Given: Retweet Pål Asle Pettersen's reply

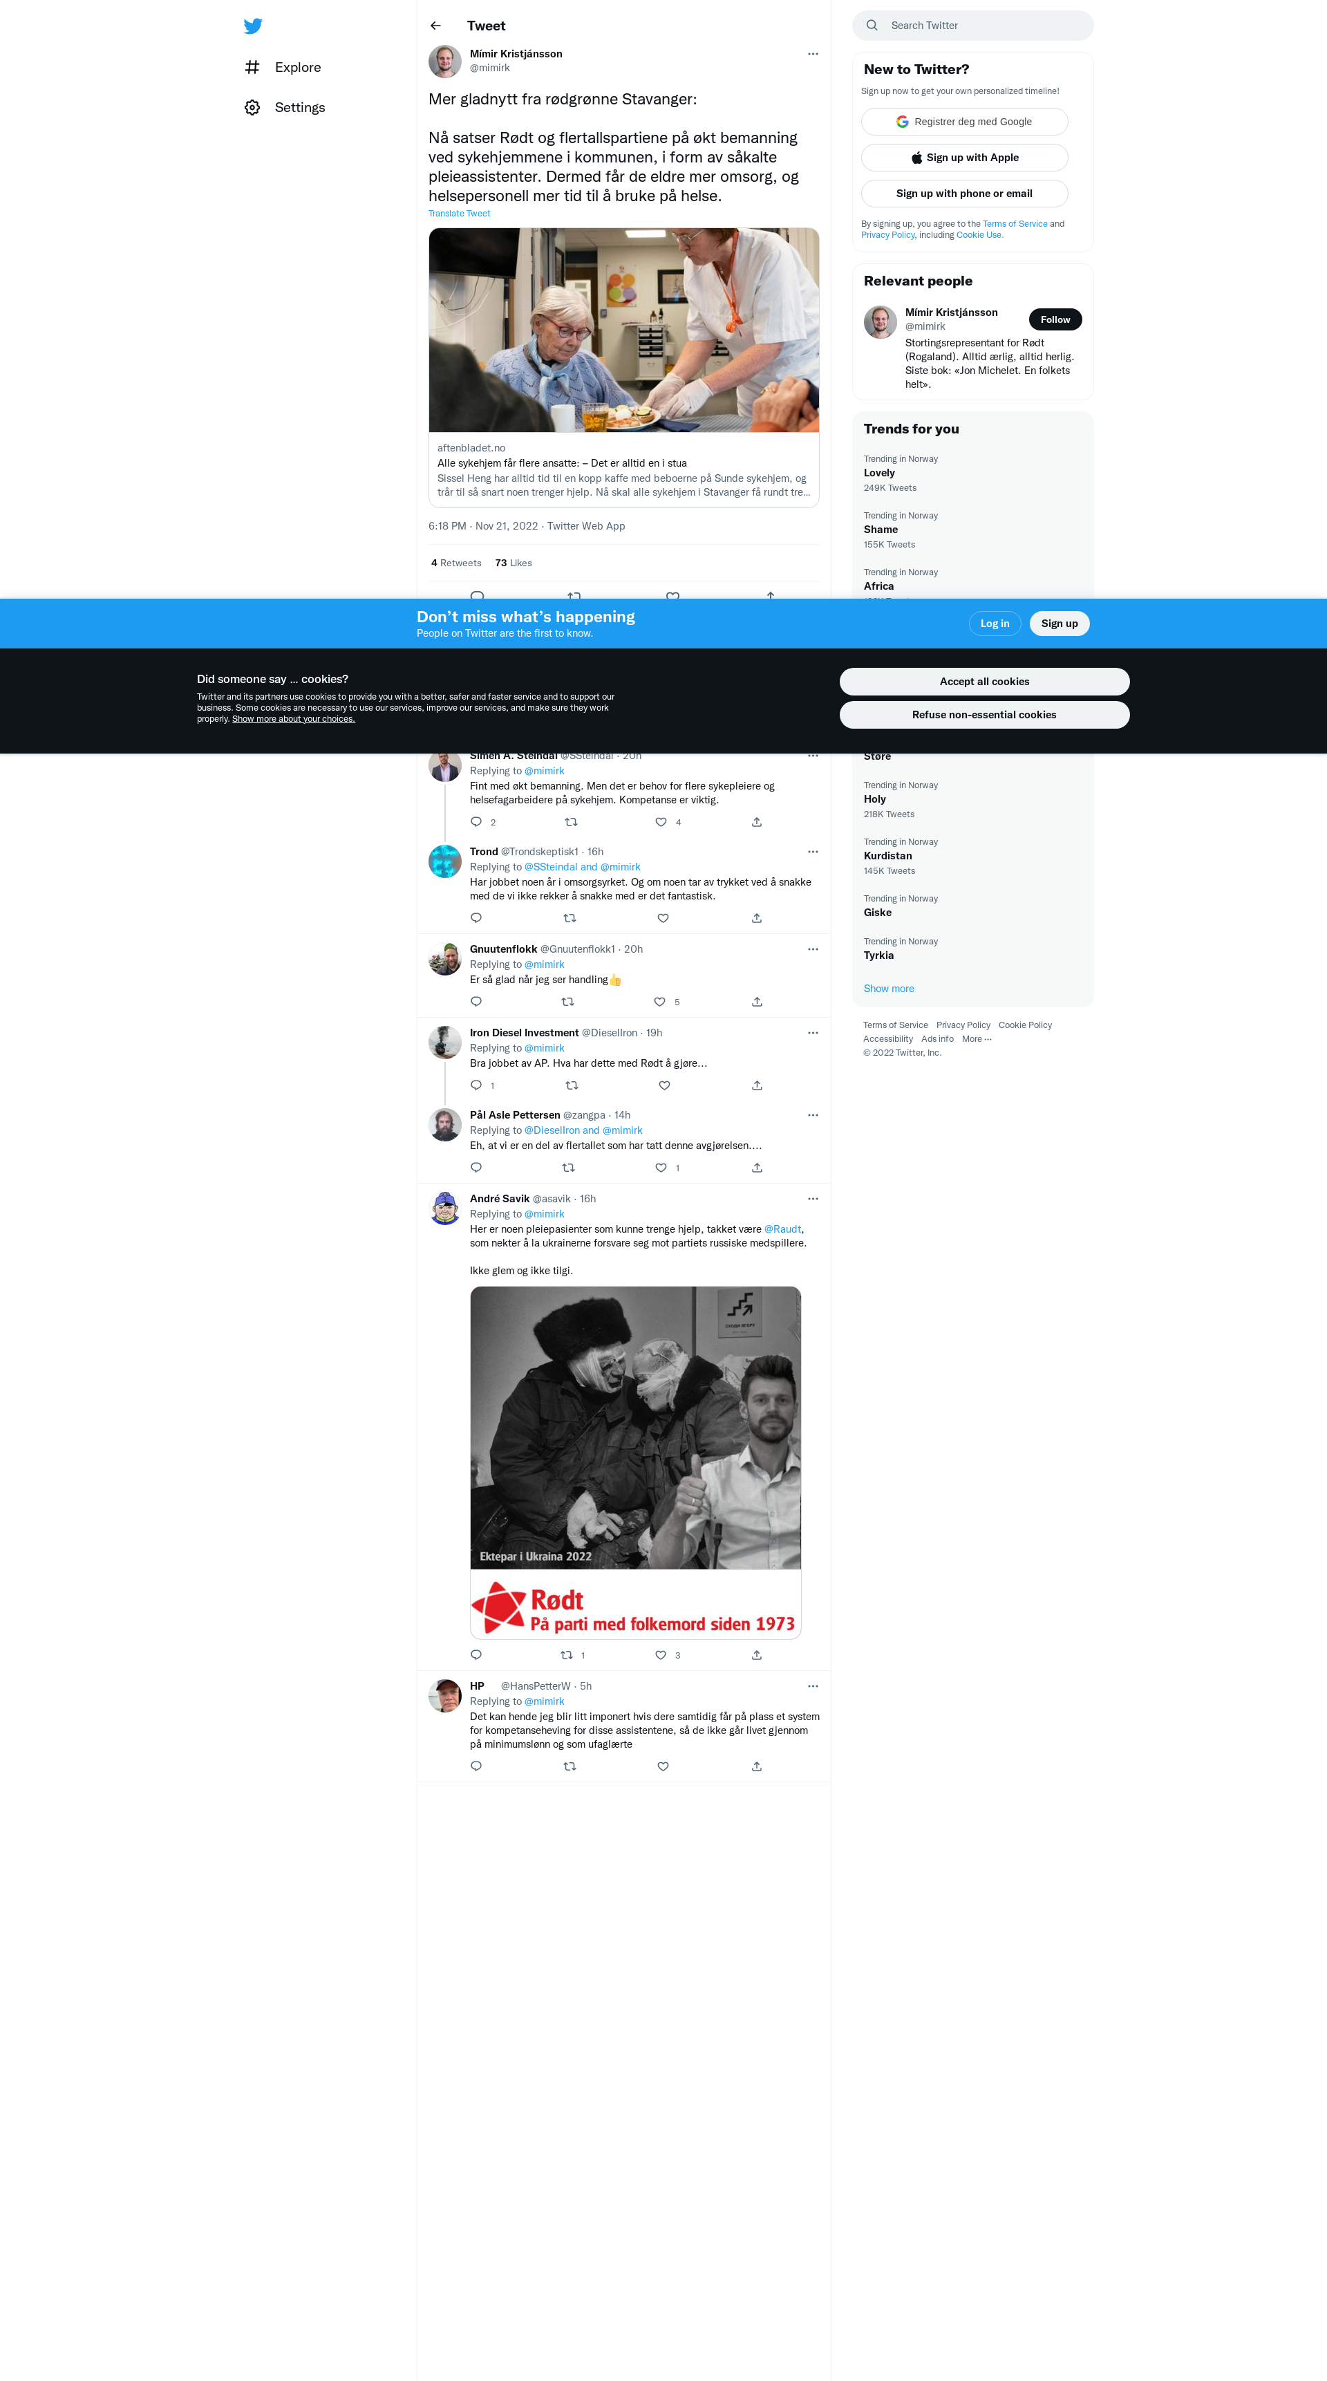Looking at the screenshot, I should tap(568, 1168).
